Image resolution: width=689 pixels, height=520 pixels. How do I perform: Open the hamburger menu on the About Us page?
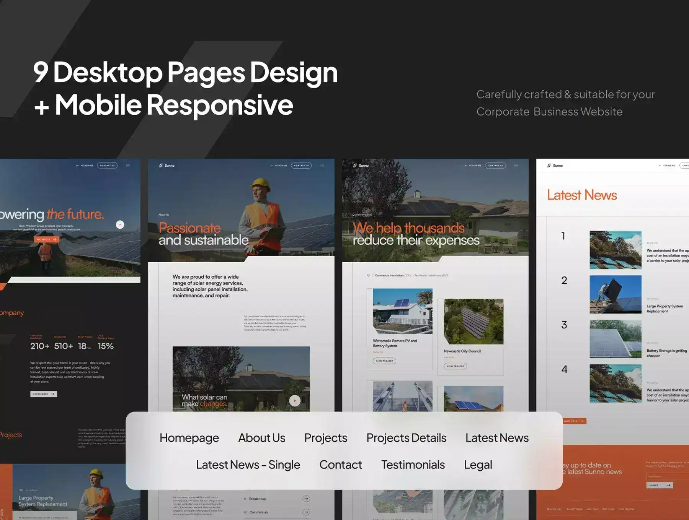(x=322, y=166)
